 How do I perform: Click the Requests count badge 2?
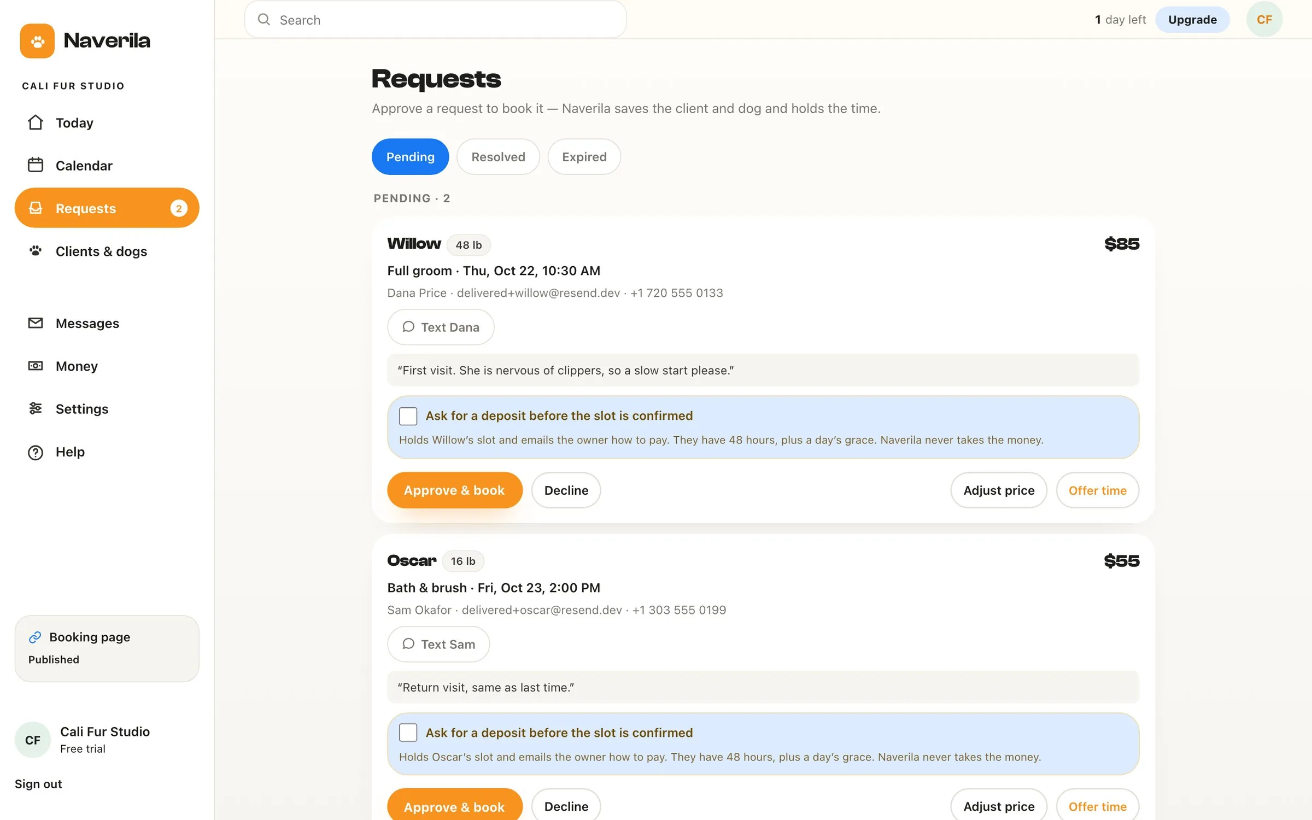[179, 208]
